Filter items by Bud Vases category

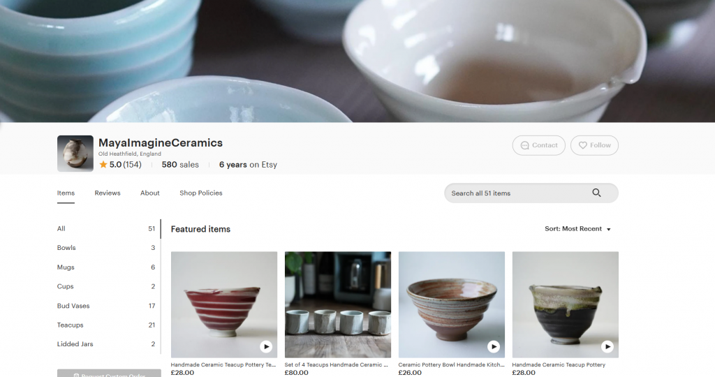[x=73, y=306]
